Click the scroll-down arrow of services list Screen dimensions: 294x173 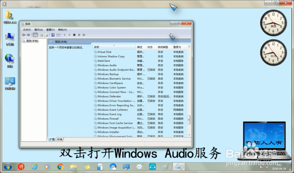coord(189,135)
